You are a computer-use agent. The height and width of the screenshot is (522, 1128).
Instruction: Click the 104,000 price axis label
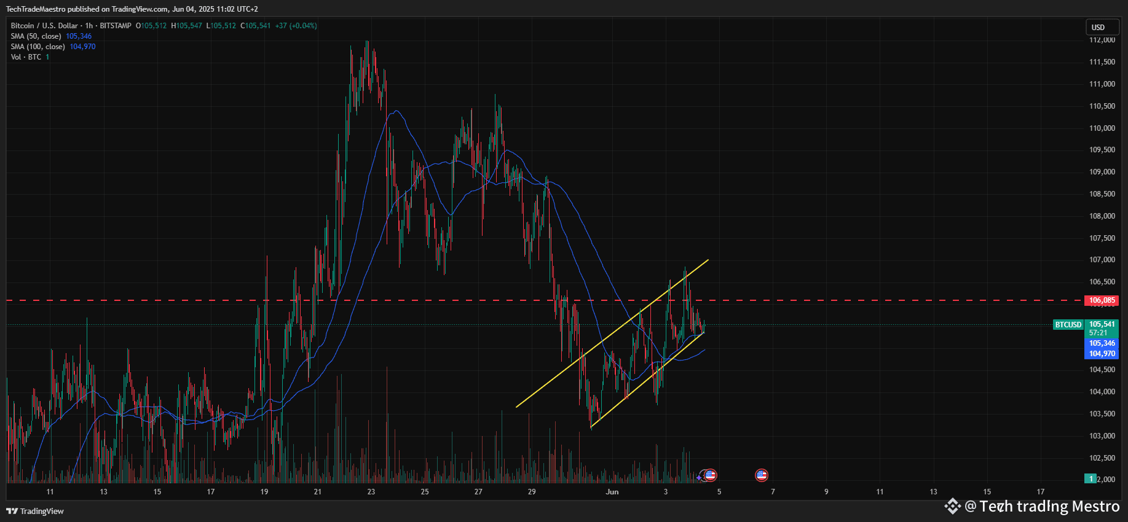point(1102,392)
